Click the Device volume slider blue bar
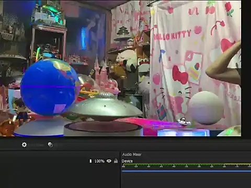This screenshot has width=251, height=188. (186, 171)
